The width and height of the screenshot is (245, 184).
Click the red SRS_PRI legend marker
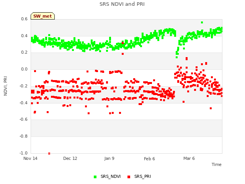129,177
